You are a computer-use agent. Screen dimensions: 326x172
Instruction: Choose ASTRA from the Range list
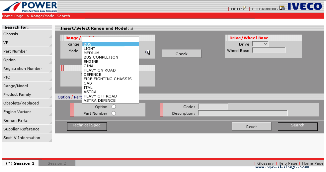tap(111, 92)
